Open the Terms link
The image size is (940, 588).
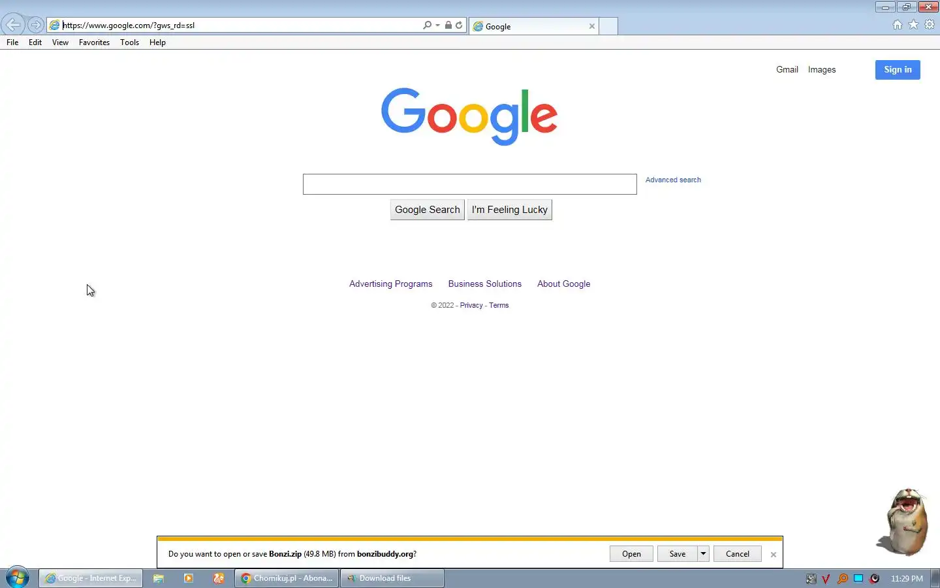click(499, 306)
